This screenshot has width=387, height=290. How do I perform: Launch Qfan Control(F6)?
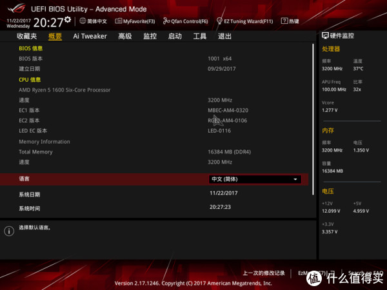click(186, 21)
